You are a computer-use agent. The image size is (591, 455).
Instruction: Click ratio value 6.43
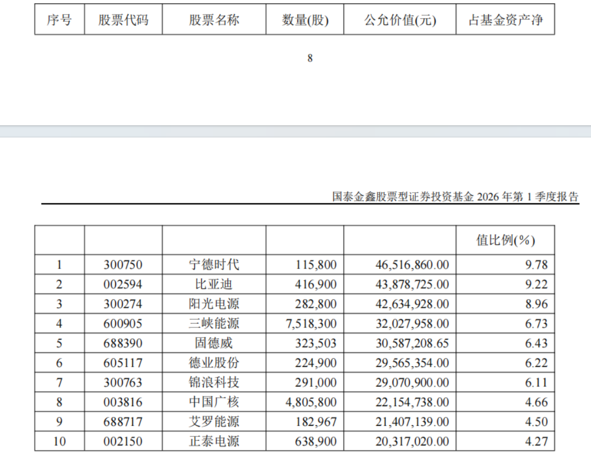[x=537, y=343]
